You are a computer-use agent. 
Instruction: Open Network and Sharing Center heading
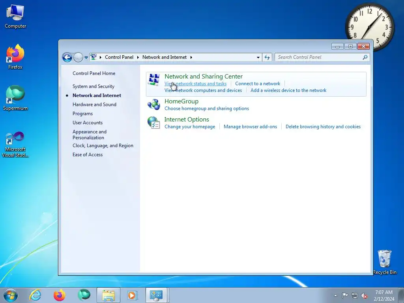(204, 76)
